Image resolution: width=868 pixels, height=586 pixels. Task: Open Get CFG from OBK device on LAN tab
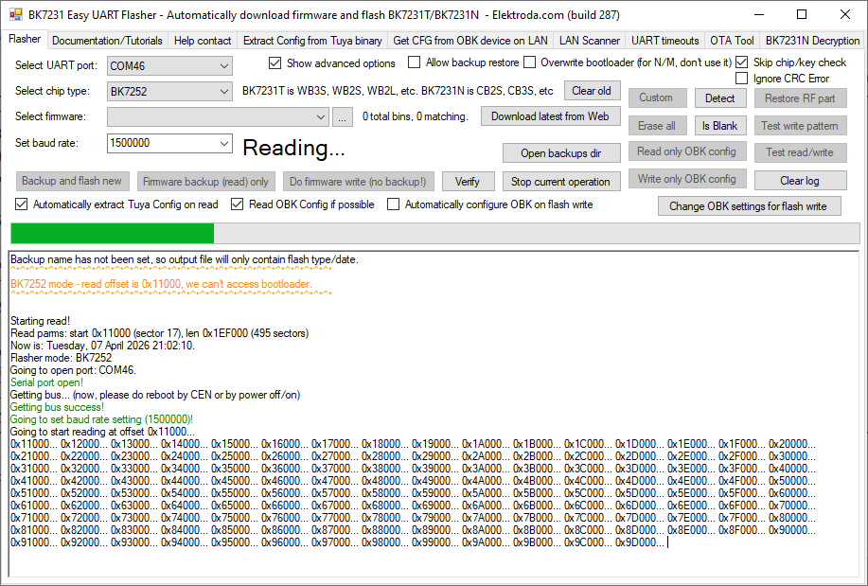[470, 41]
